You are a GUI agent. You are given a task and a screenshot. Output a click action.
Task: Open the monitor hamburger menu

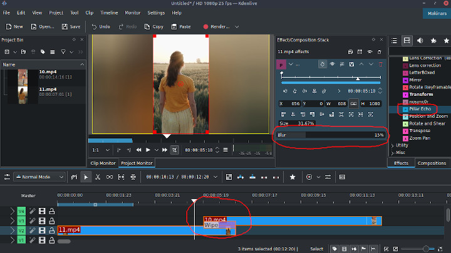point(225,150)
